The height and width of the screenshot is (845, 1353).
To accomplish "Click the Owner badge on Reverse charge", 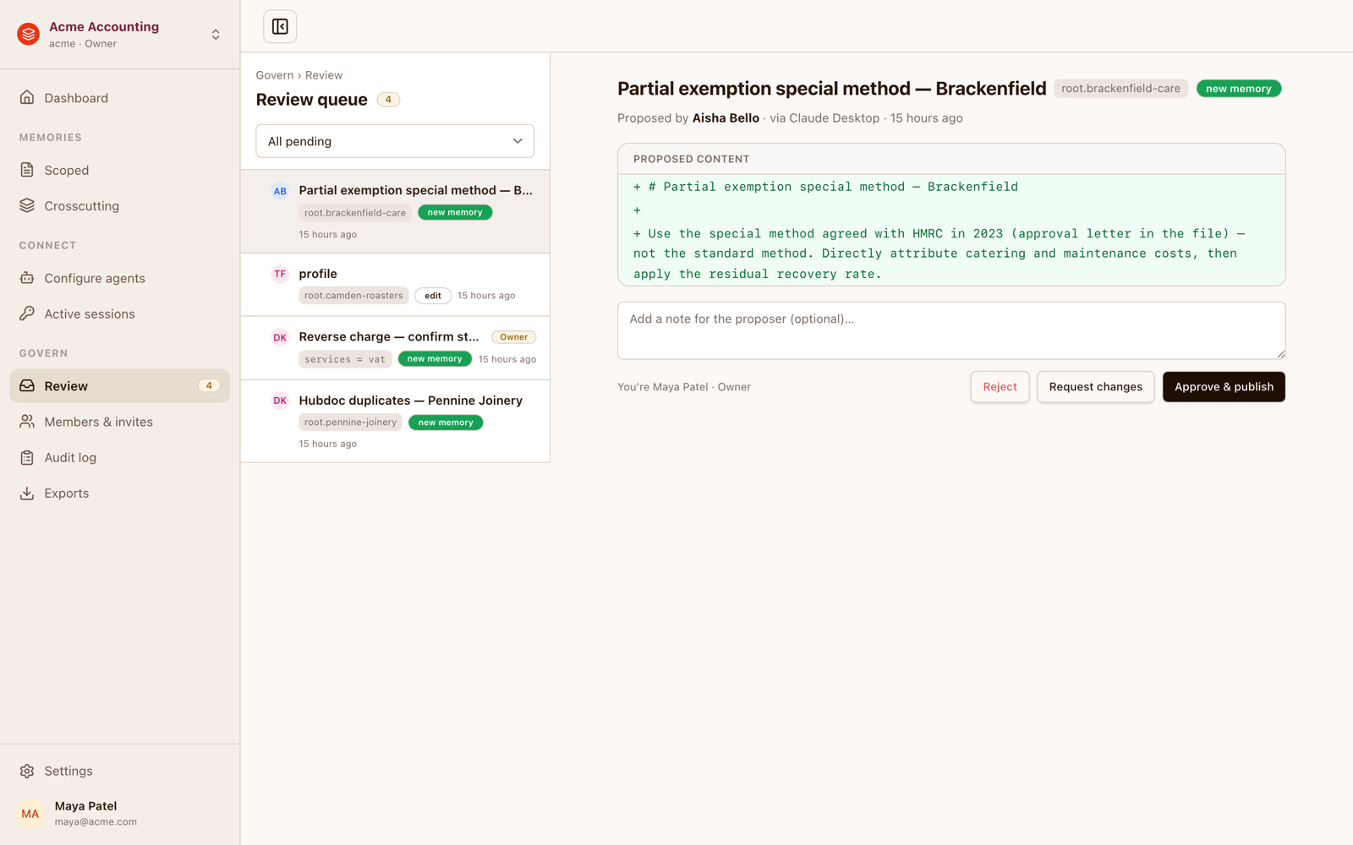I will (x=513, y=337).
